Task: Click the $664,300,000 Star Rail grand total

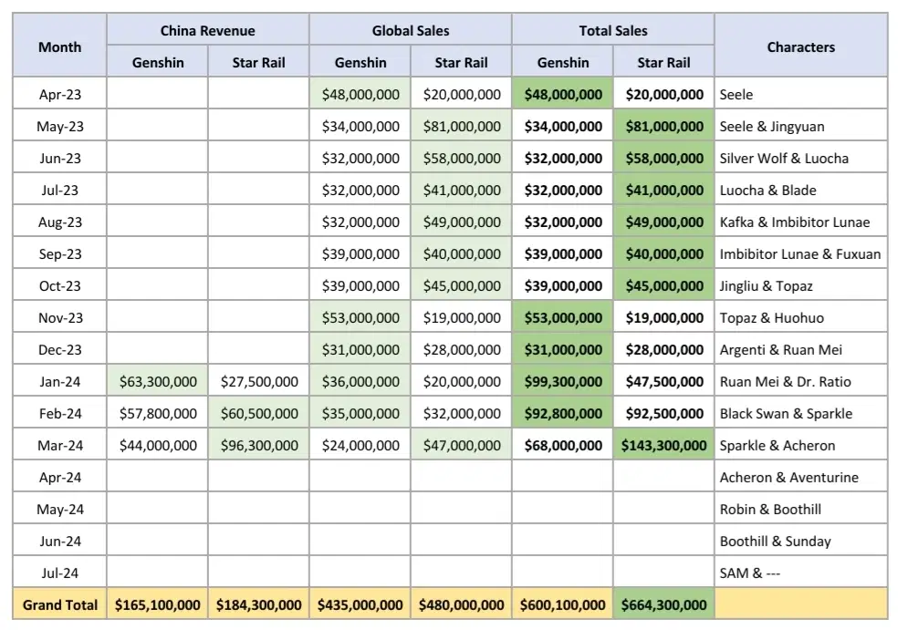Action: tap(663, 604)
